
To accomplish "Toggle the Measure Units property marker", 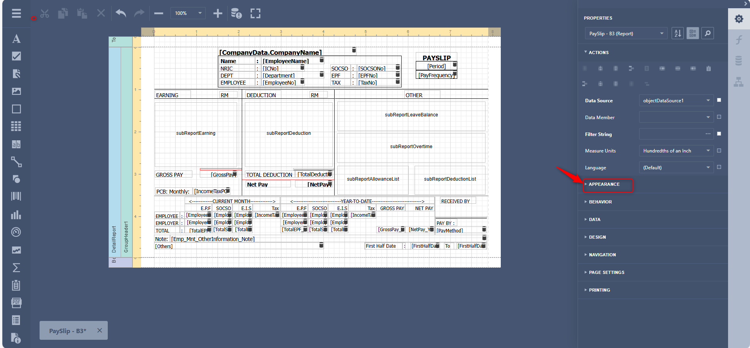I will point(719,150).
